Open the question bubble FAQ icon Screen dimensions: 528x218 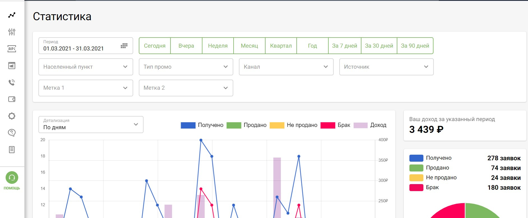pyautogui.click(x=12, y=133)
